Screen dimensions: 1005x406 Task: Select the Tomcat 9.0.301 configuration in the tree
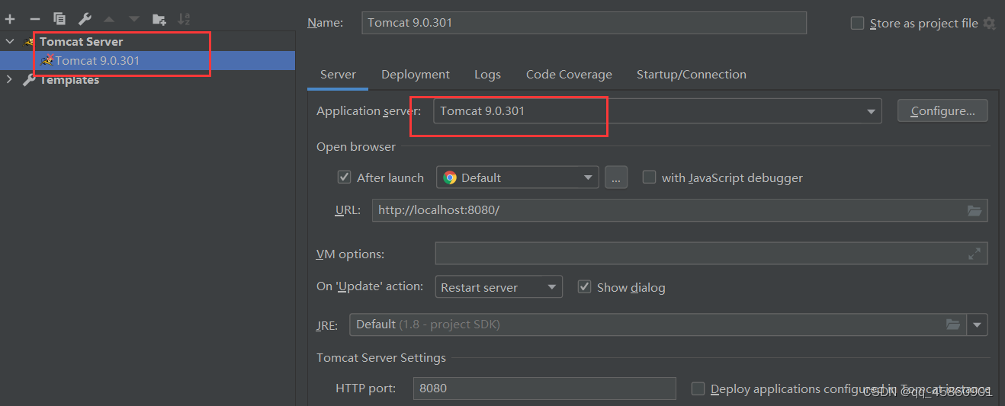pyautogui.click(x=147, y=60)
